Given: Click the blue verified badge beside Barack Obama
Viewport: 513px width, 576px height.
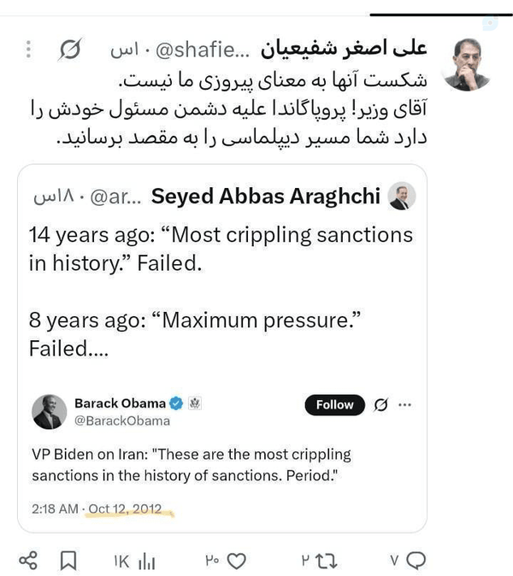Looking at the screenshot, I should tap(176, 403).
